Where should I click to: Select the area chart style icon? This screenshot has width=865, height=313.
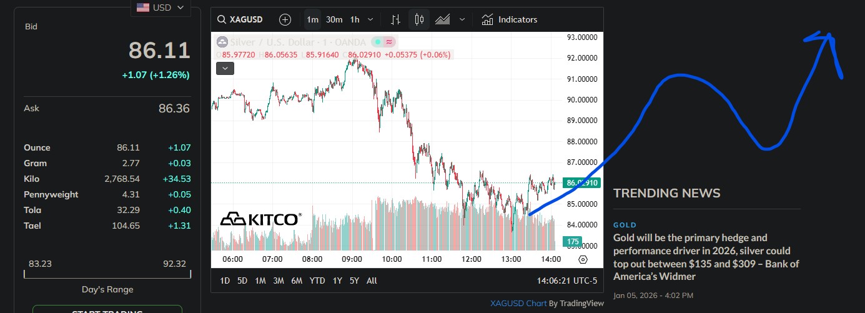coord(443,19)
